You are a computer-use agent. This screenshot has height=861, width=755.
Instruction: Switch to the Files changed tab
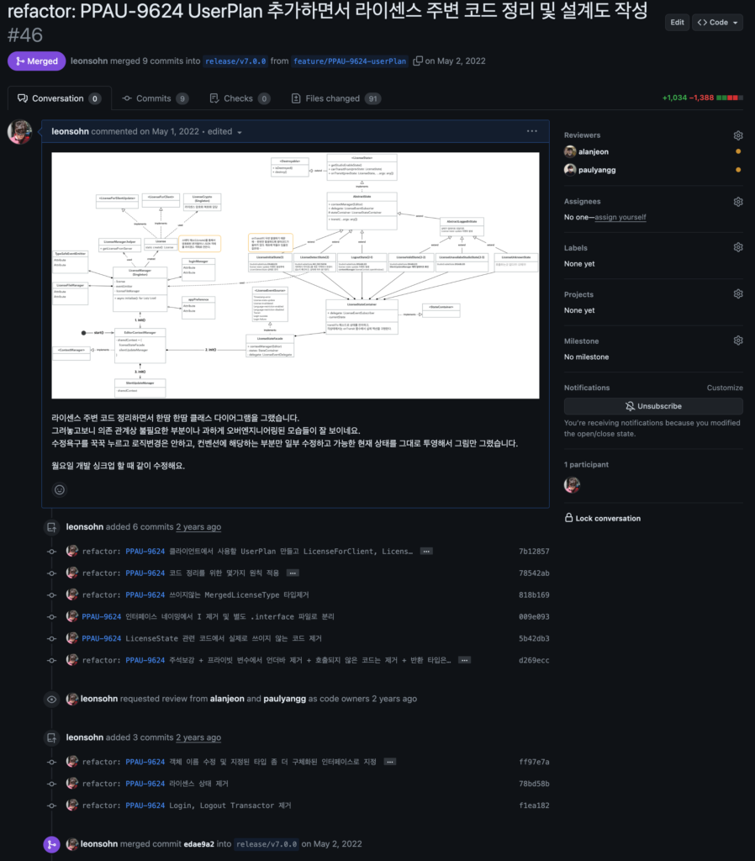(x=335, y=98)
